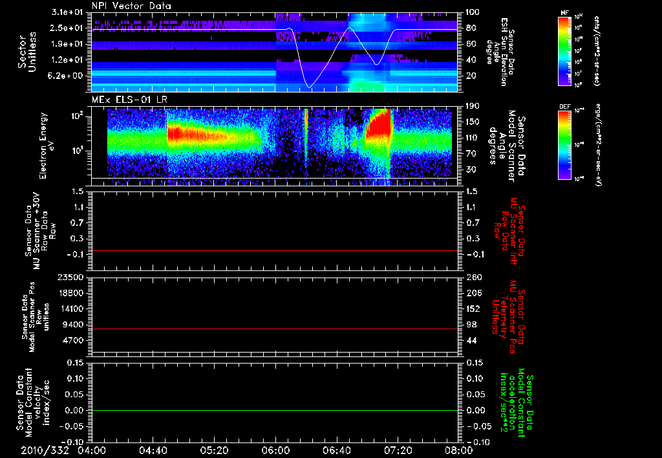Click the white sun elevation curve dip
Image resolution: width=662 pixels, height=458 pixels.
click(309, 87)
